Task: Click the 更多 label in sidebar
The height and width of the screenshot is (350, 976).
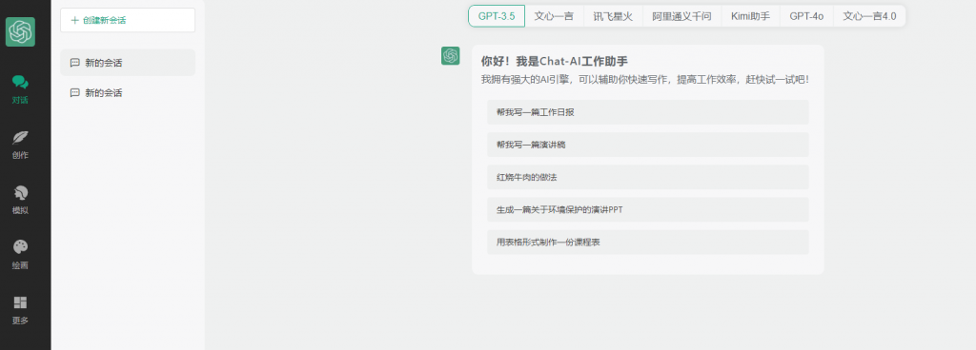Action: point(21,321)
